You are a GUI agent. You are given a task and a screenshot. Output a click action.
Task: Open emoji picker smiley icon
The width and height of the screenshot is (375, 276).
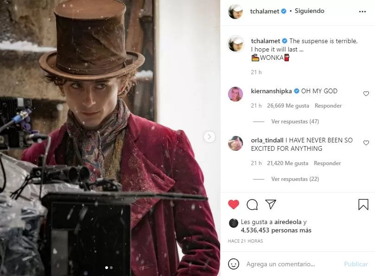click(x=234, y=264)
